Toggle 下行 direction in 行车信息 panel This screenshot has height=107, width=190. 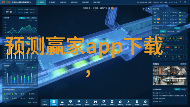[x=183, y=28]
